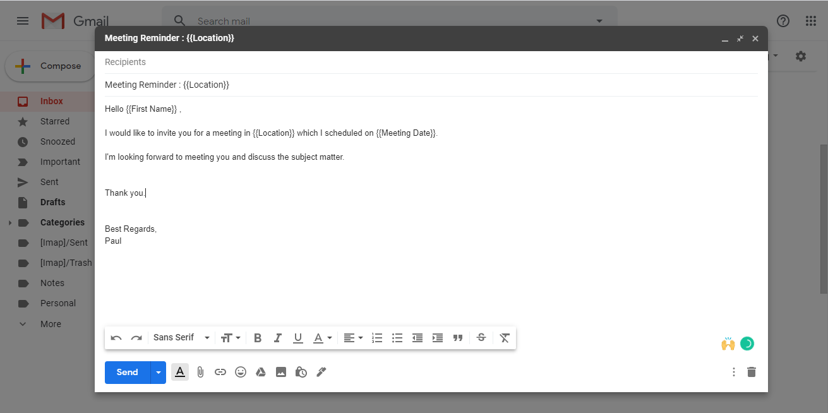Open Gmail support help icon
The image size is (828, 413).
[x=783, y=21]
